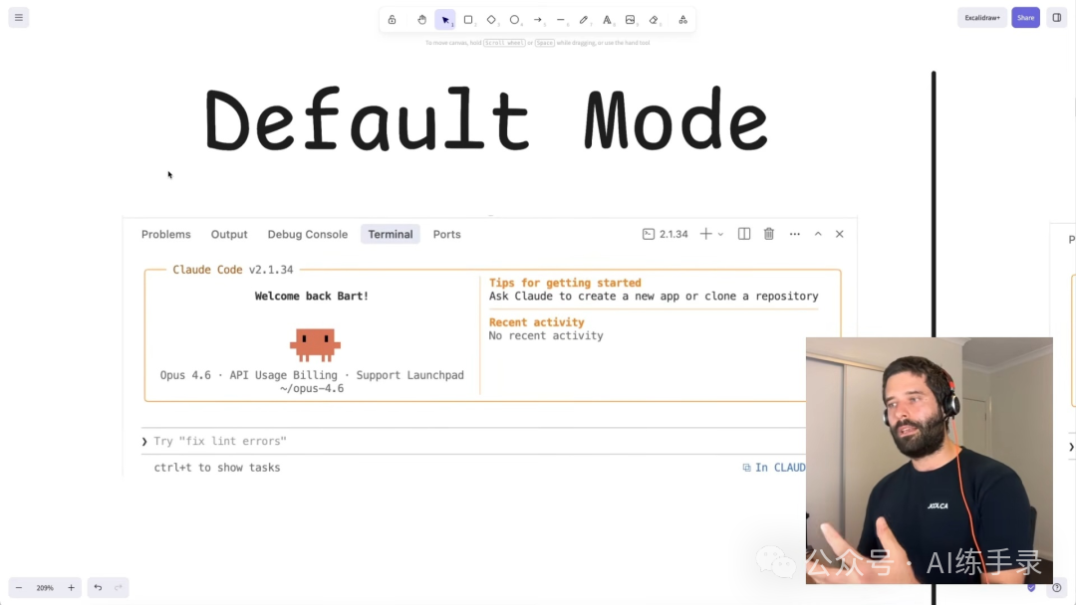Click the 'In CLAUD' file link

[774, 468]
